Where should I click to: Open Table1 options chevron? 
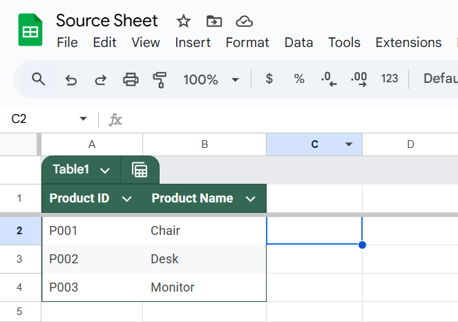[104, 171]
